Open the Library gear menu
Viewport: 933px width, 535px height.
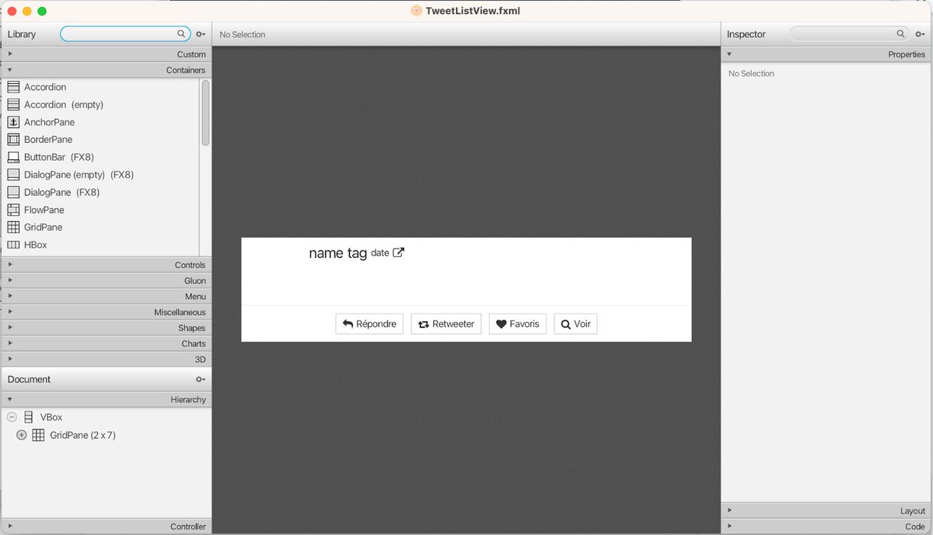pyautogui.click(x=201, y=34)
